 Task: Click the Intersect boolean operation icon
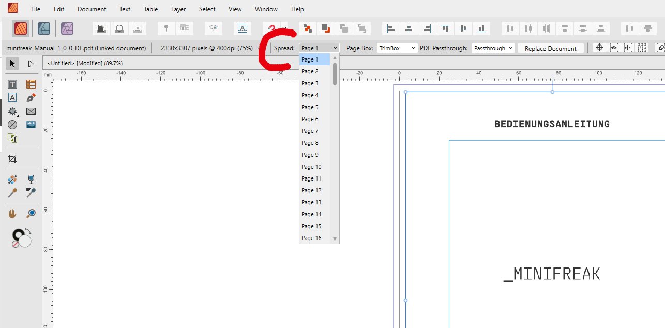pyautogui.click(x=344, y=28)
